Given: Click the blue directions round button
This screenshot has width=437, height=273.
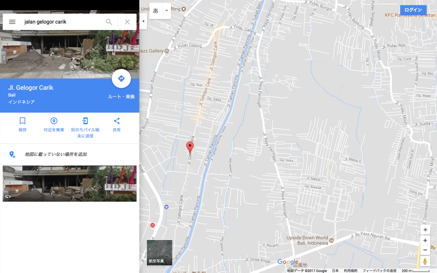Looking at the screenshot, I should point(121,78).
